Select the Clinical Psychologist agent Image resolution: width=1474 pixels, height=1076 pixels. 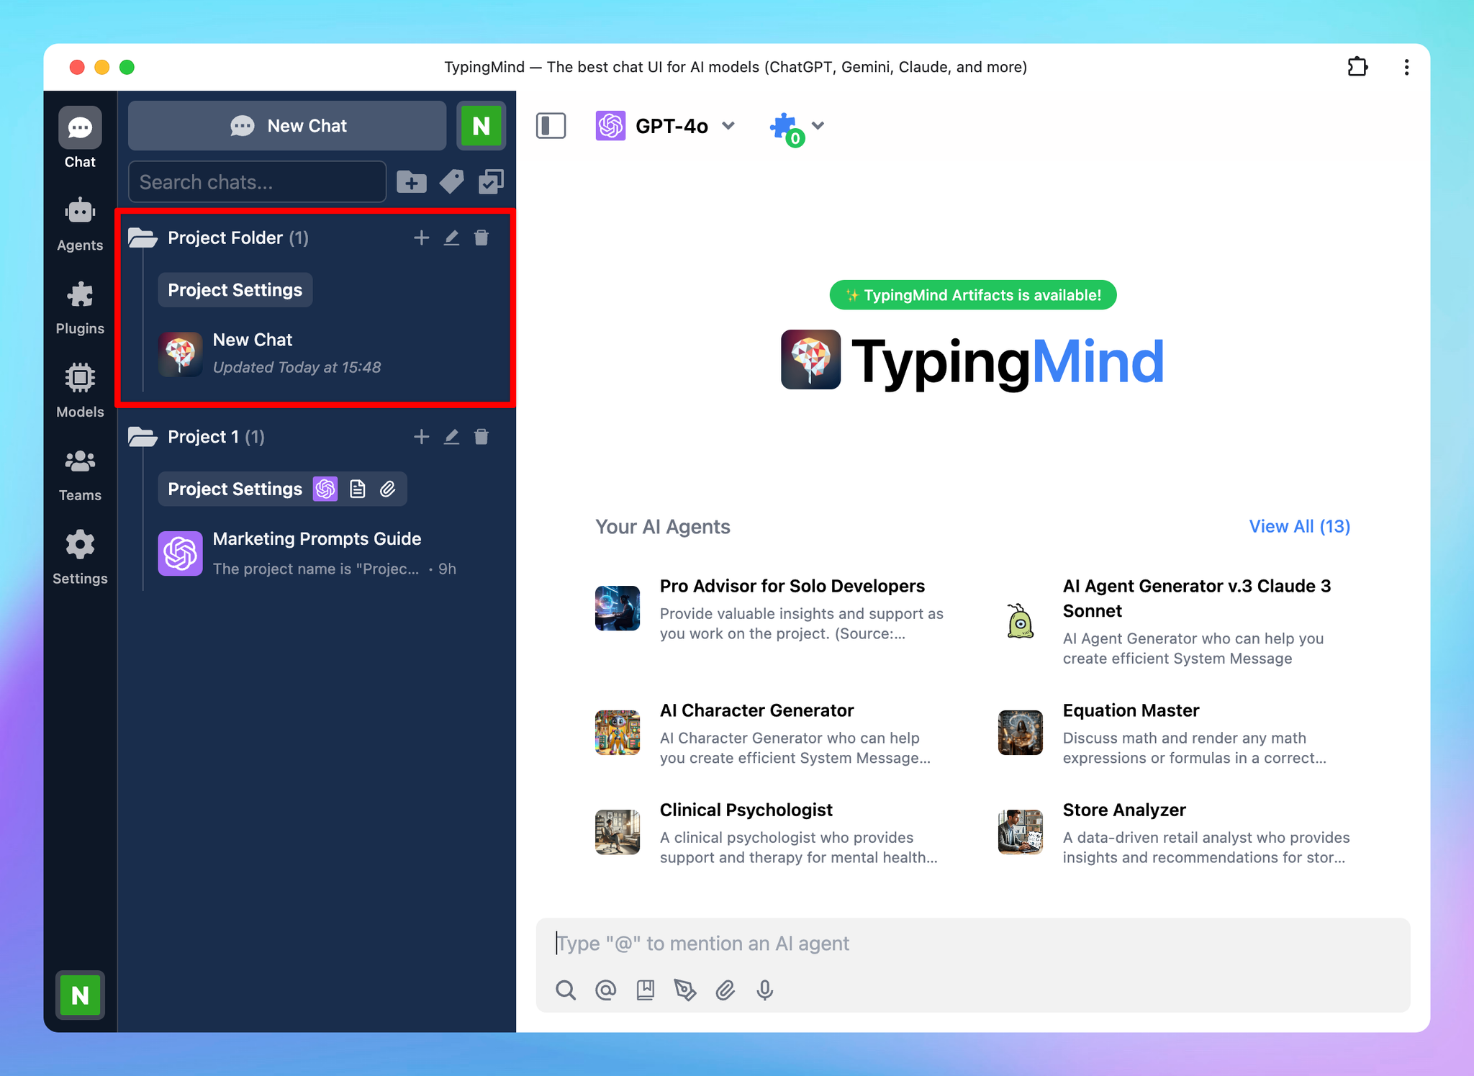point(770,833)
